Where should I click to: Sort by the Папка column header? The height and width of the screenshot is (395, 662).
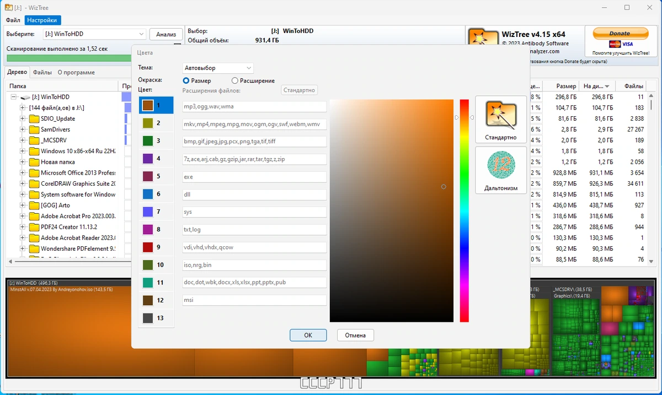[63, 86]
